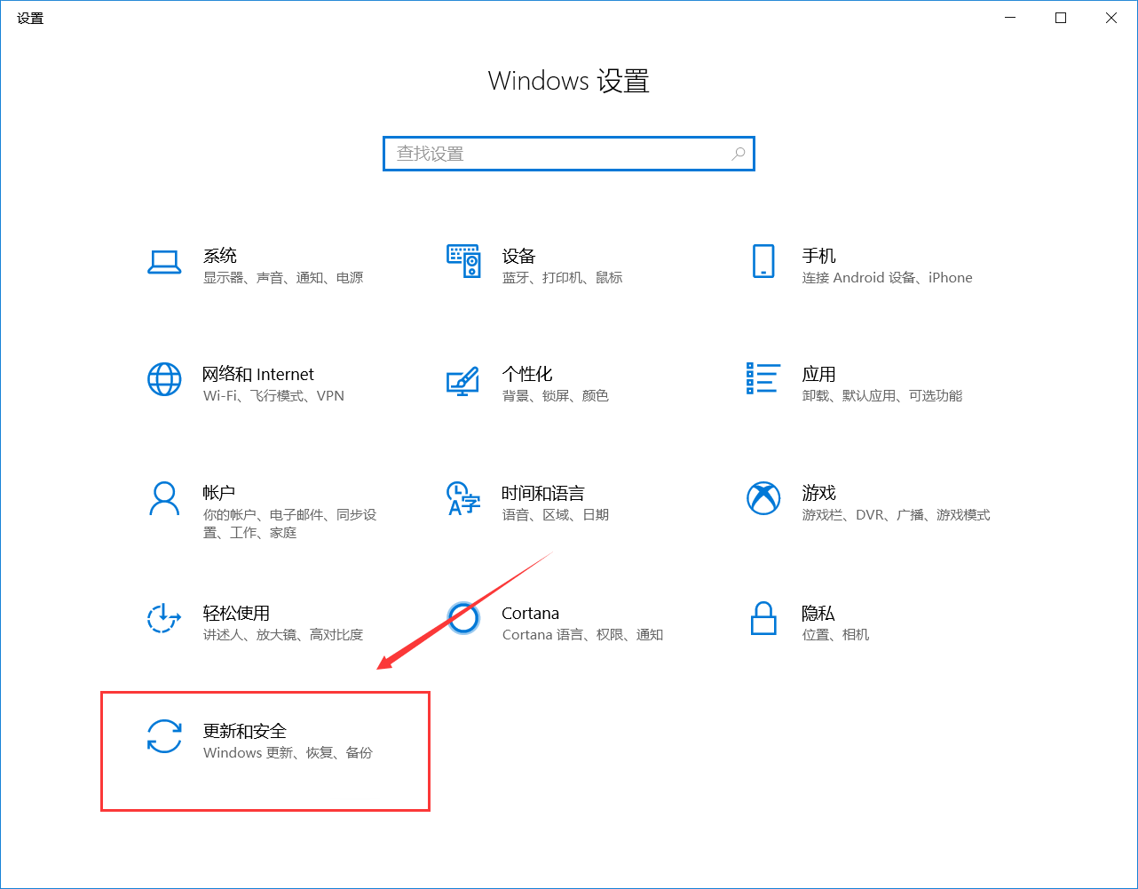1138x889 pixels.
Task: Click the text 卸载、默认应用、可选功能
Action: tap(882, 396)
